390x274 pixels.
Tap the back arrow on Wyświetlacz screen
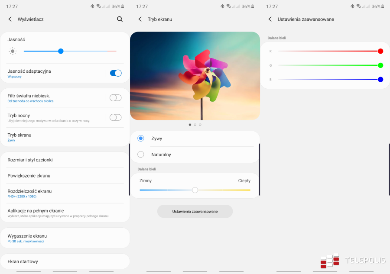(10, 19)
